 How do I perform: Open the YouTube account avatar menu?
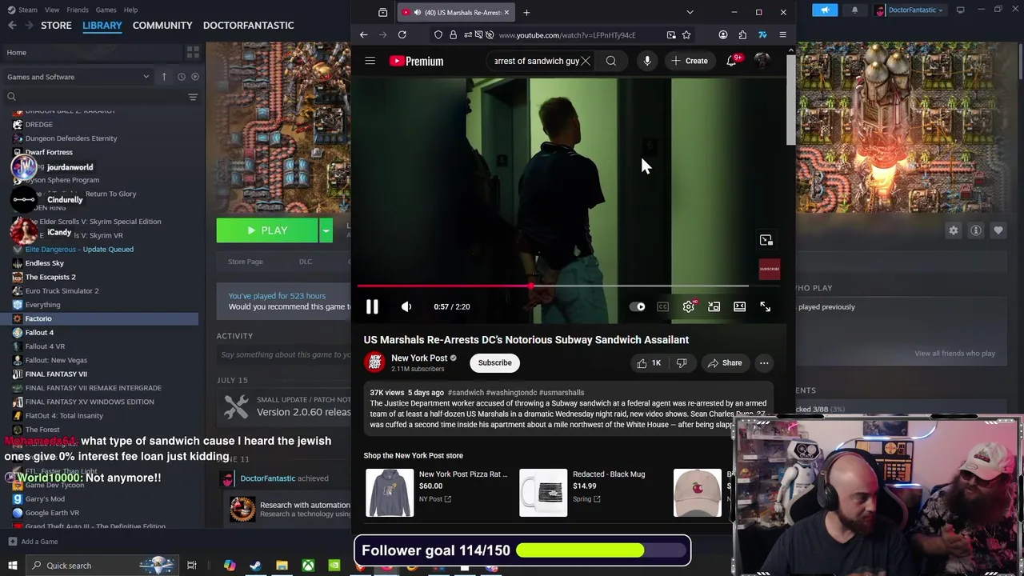(x=762, y=61)
